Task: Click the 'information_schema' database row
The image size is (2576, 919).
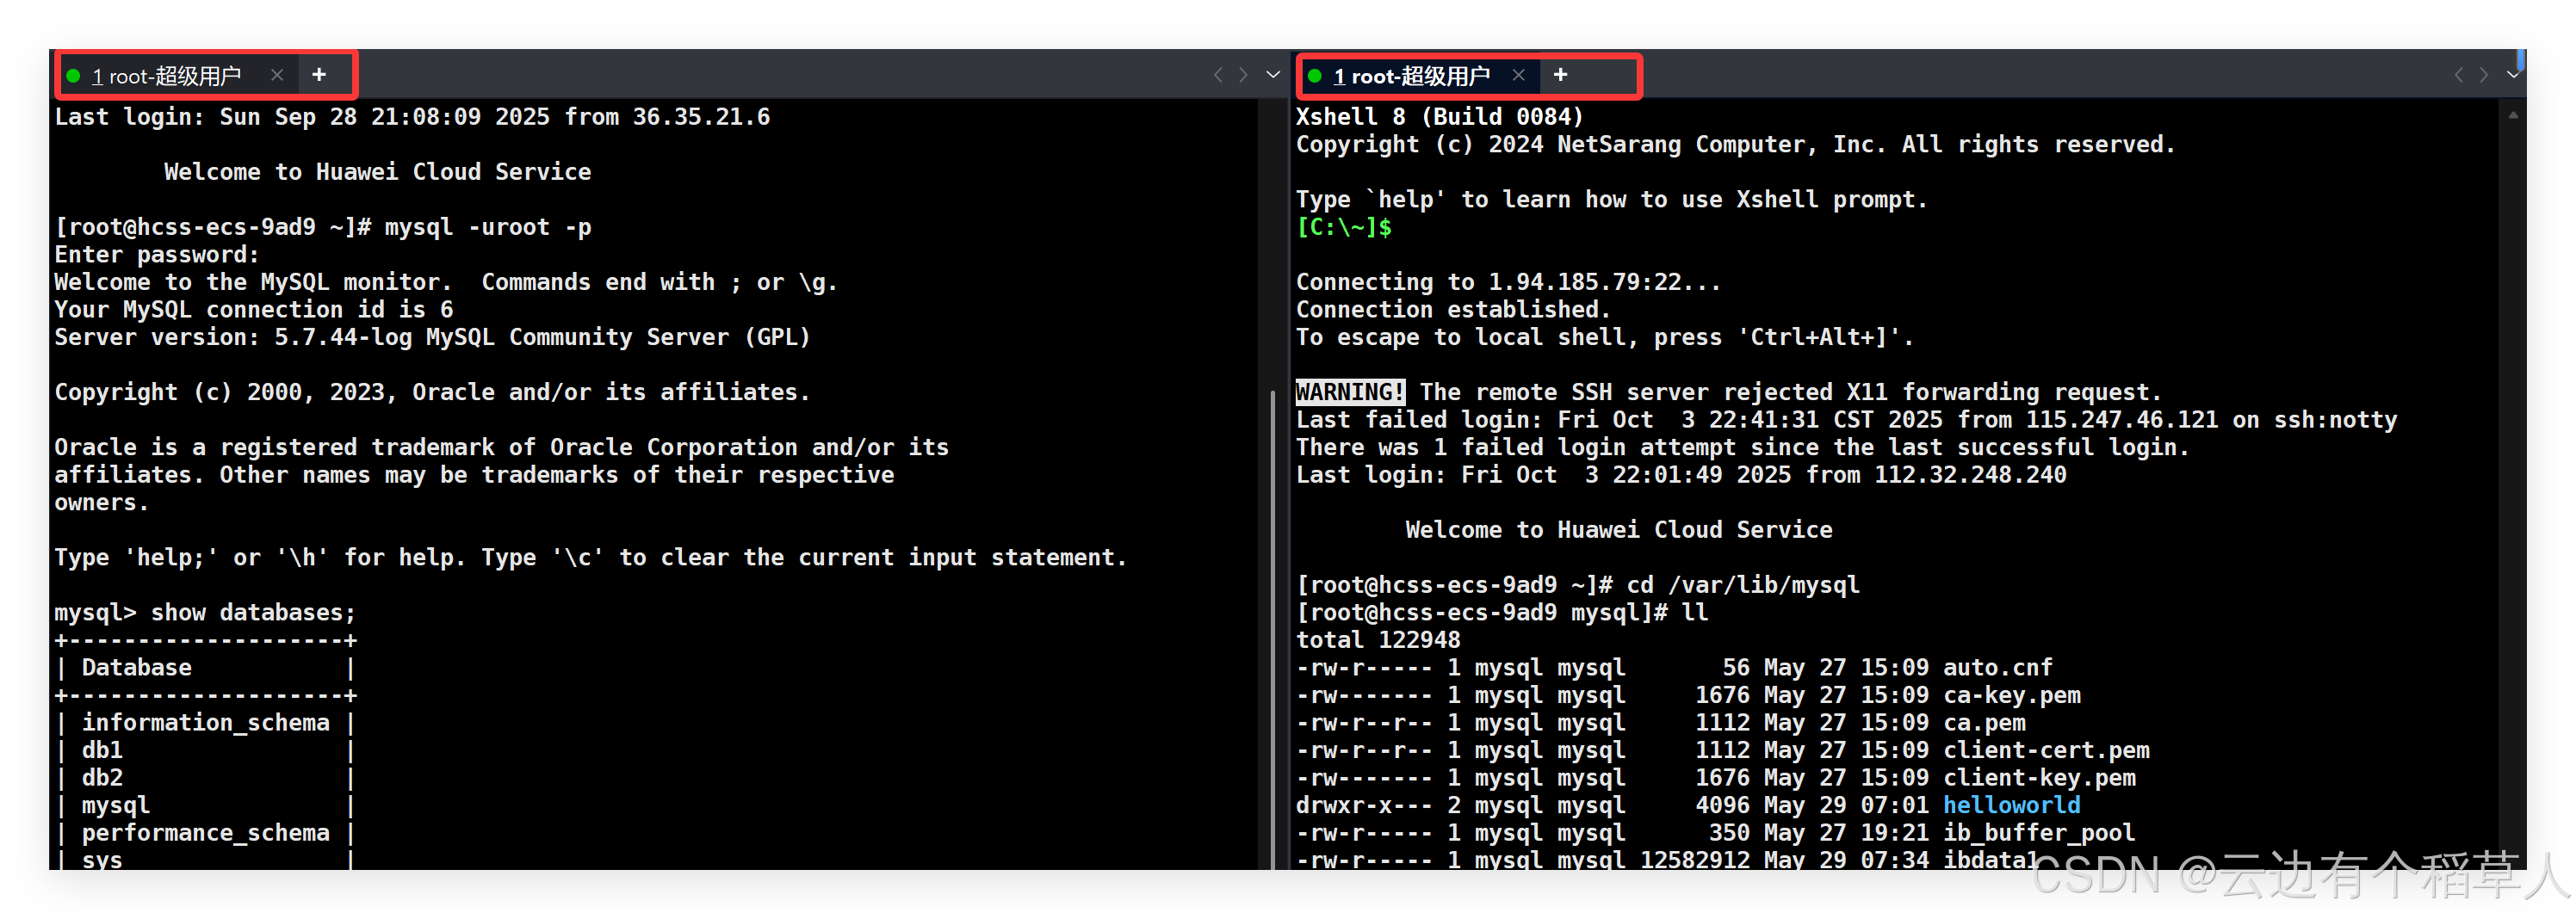Action: [205, 722]
